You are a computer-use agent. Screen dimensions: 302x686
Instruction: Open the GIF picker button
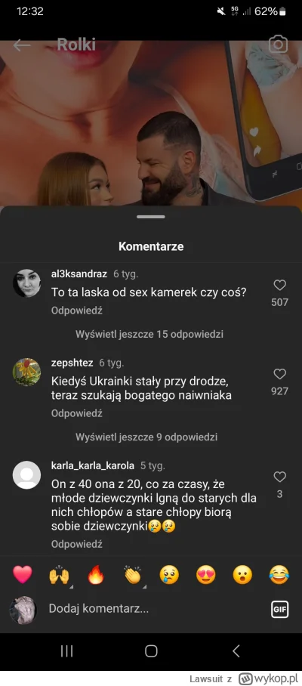279,610
